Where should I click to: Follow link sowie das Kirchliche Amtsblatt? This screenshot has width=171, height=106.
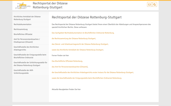click(78, 50)
